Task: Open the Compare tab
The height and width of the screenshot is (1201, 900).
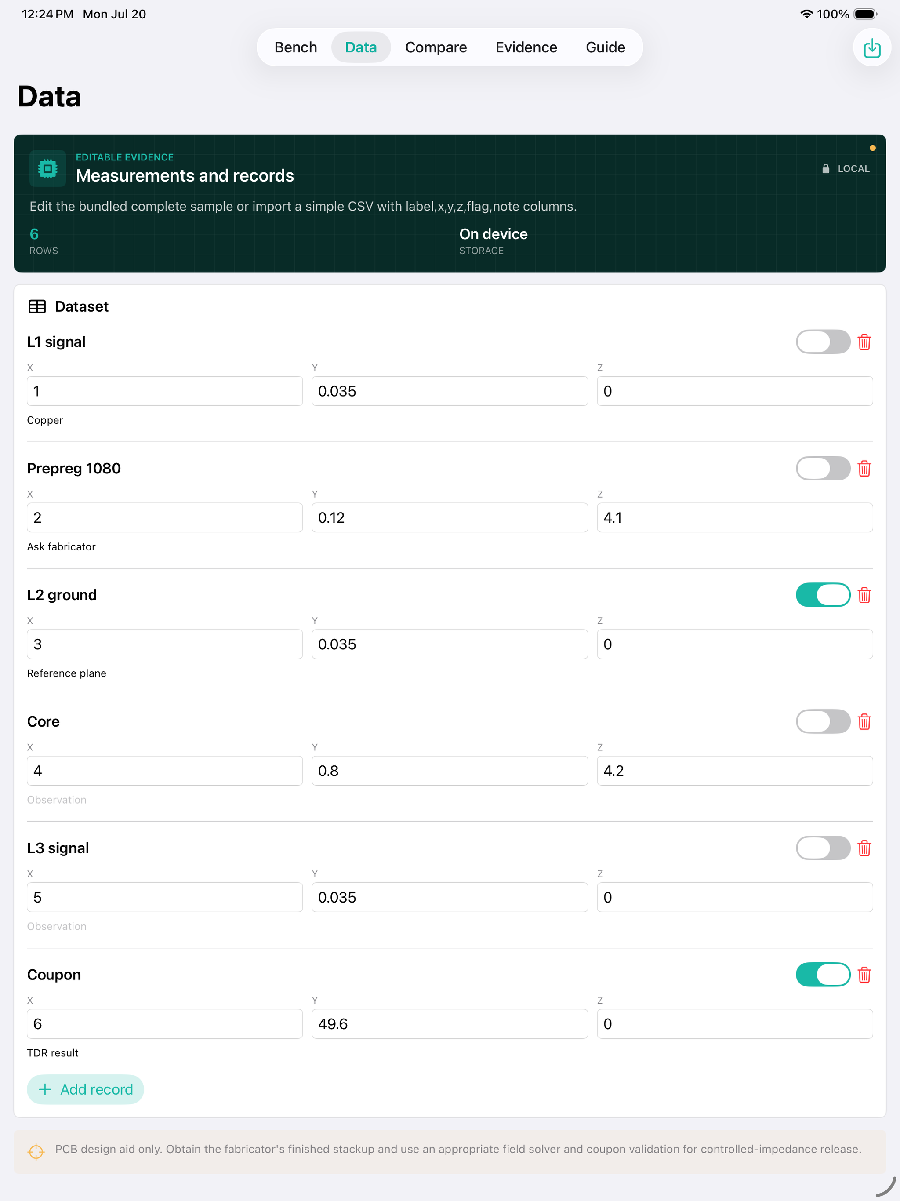Action: click(436, 48)
